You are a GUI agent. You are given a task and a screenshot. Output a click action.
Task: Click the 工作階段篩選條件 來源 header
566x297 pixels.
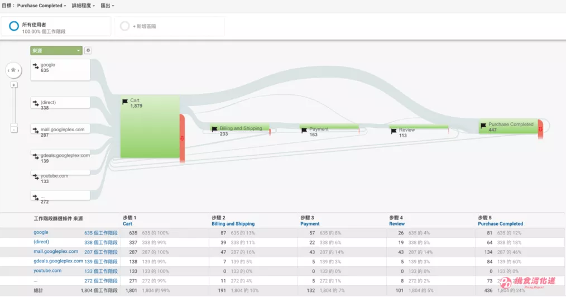58,219
